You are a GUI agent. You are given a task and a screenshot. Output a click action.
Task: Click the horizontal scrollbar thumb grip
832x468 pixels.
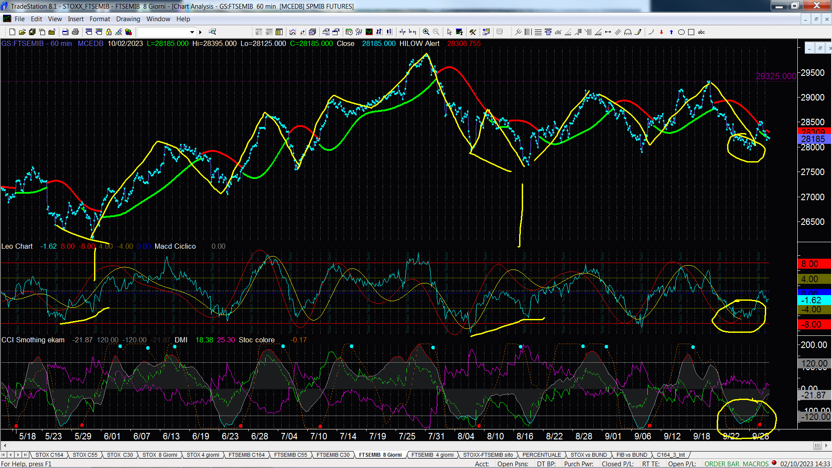(817, 445)
